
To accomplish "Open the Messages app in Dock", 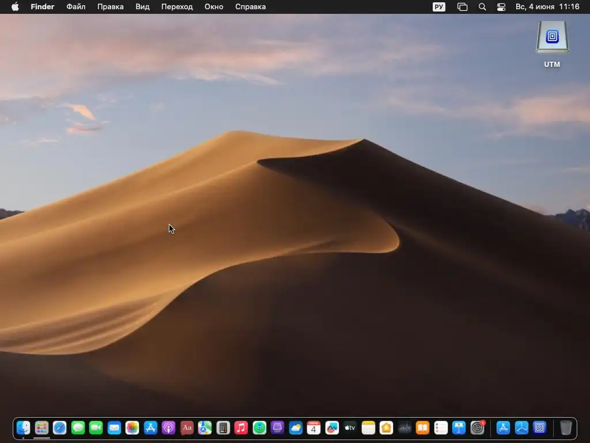I will [78, 427].
